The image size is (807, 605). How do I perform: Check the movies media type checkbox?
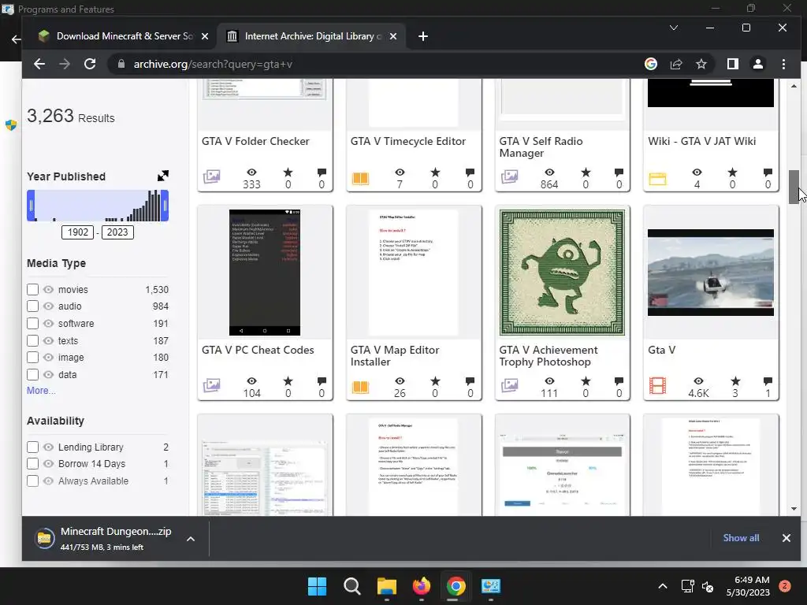[32, 290]
